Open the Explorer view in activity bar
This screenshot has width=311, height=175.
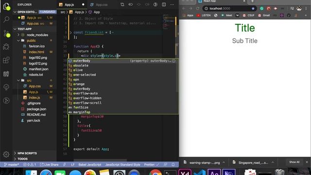(6, 6)
